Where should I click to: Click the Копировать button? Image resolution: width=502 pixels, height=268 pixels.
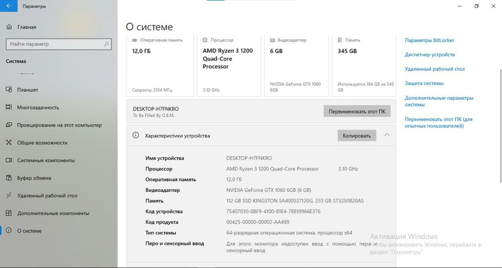pos(356,136)
